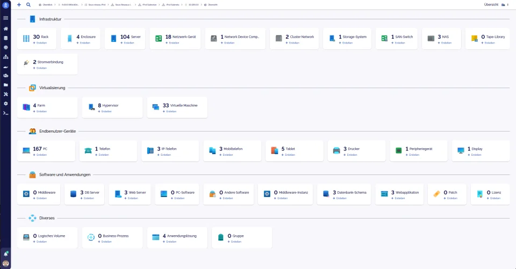Click the Tablet icon
The height and width of the screenshot is (269, 516).
pos(275,151)
